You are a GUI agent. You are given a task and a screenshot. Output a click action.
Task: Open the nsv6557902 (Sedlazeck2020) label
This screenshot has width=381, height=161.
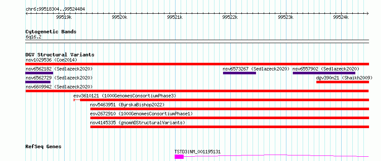(x=326, y=69)
